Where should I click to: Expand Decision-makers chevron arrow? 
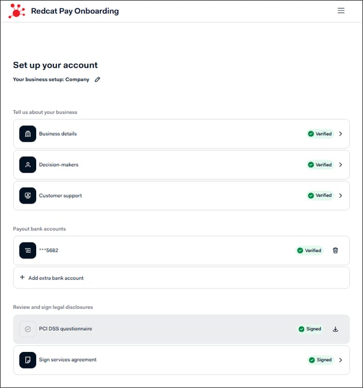[x=341, y=164]
